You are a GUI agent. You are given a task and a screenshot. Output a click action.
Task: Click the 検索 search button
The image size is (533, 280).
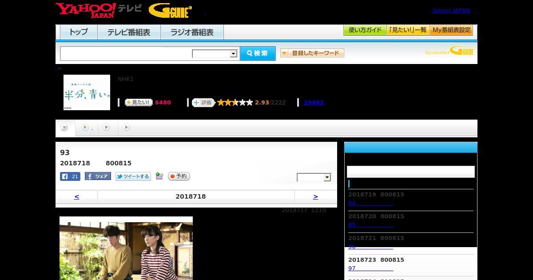point(258,53)
